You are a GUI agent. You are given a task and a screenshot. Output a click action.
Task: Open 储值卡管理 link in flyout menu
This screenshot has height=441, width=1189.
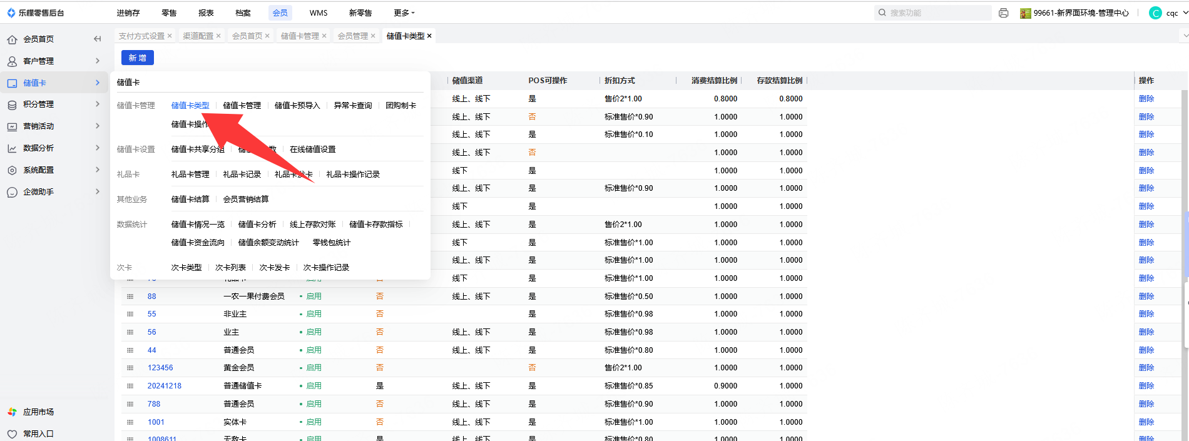pos(242,106)
